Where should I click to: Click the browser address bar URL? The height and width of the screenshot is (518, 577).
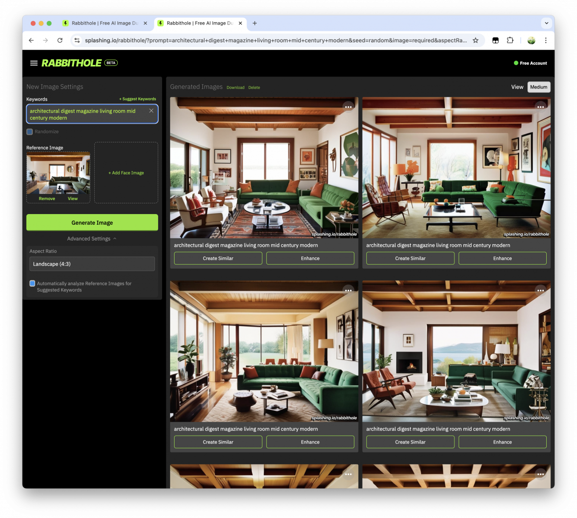pos(276,40)
